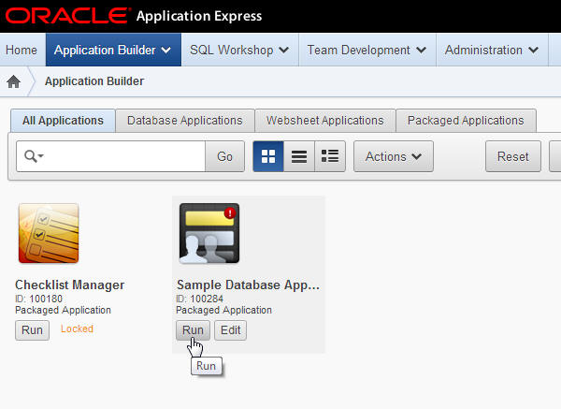Open the Checklist Manager application icon
This screenshot has width=561, height=409.
pos(49,233)
